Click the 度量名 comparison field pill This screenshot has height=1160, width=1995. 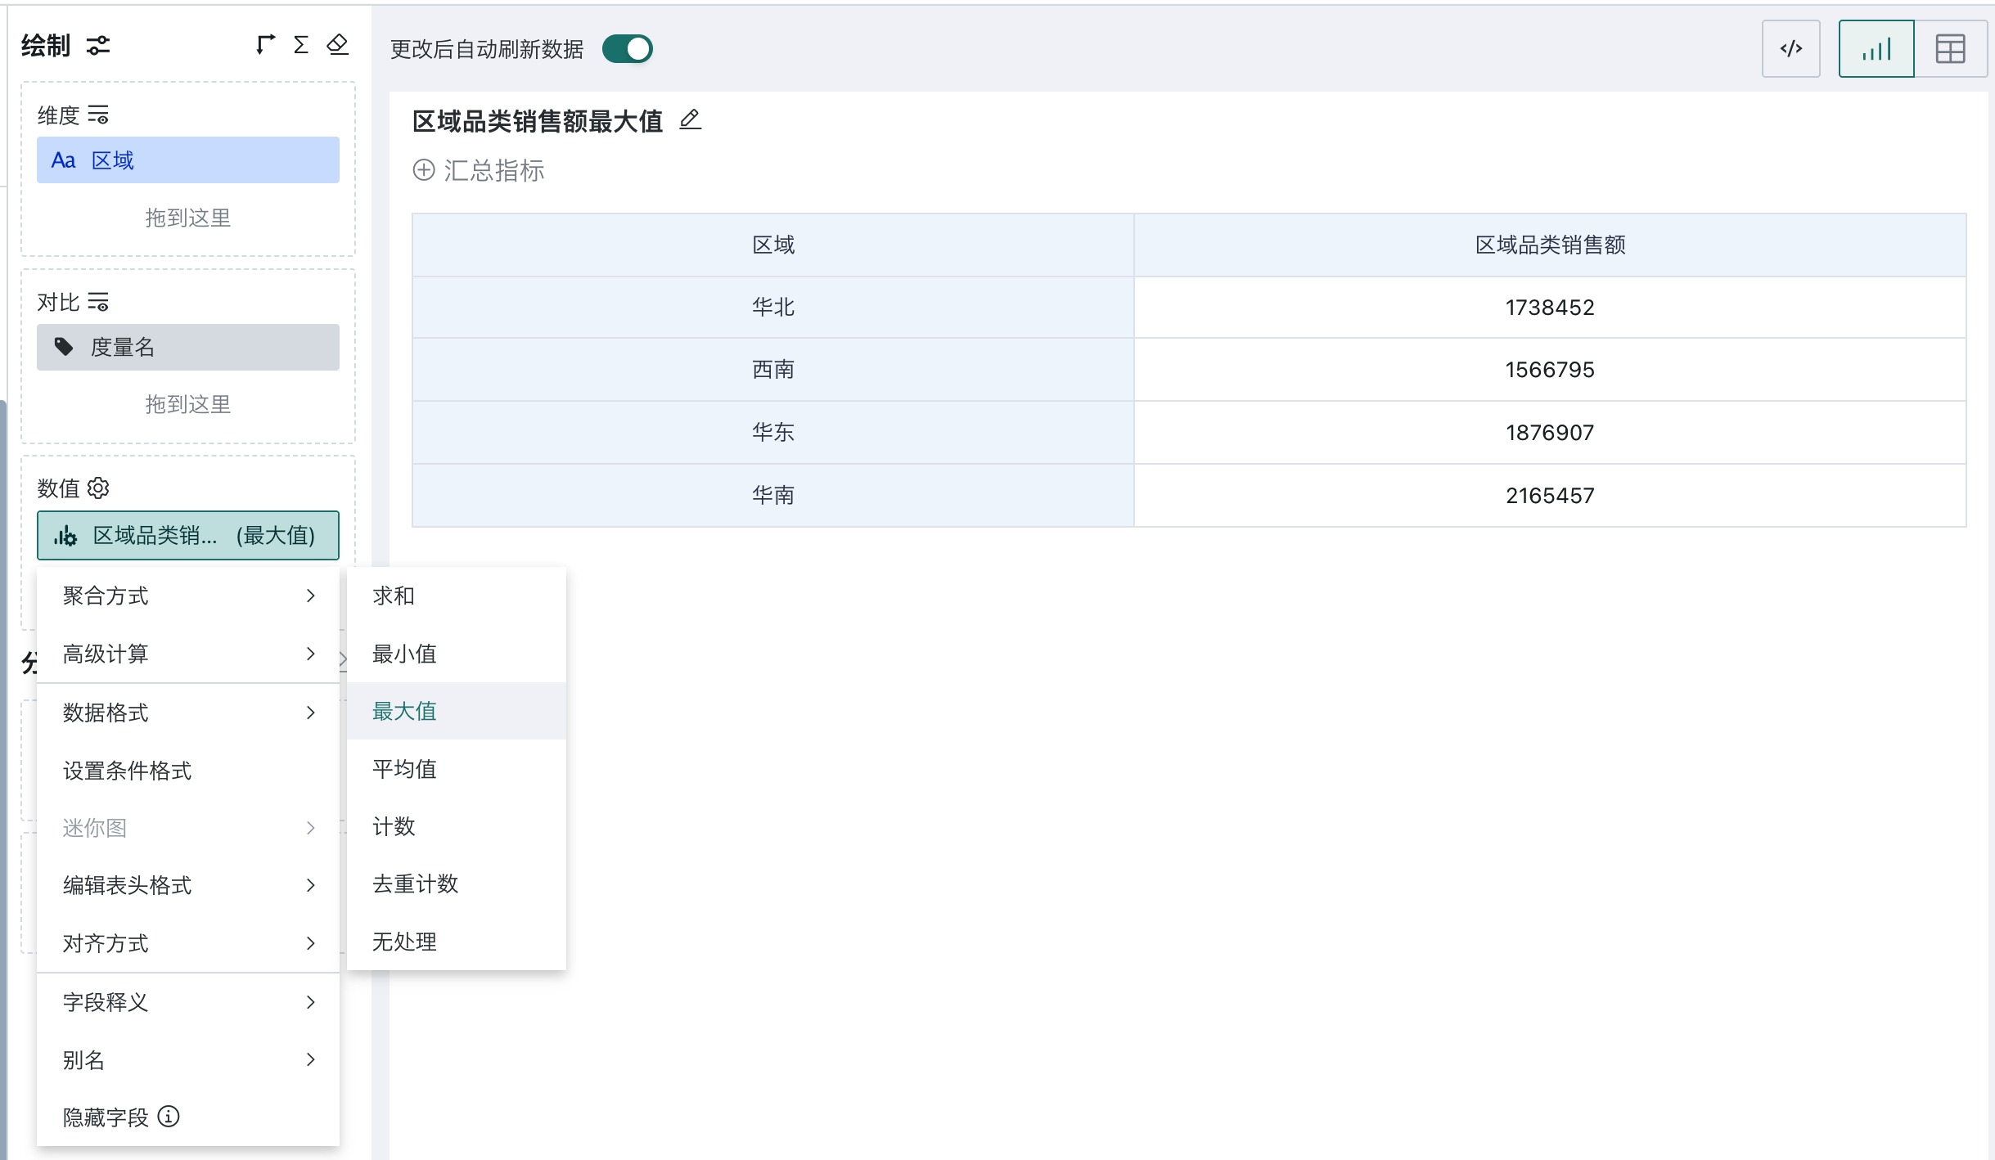[188, 347]
